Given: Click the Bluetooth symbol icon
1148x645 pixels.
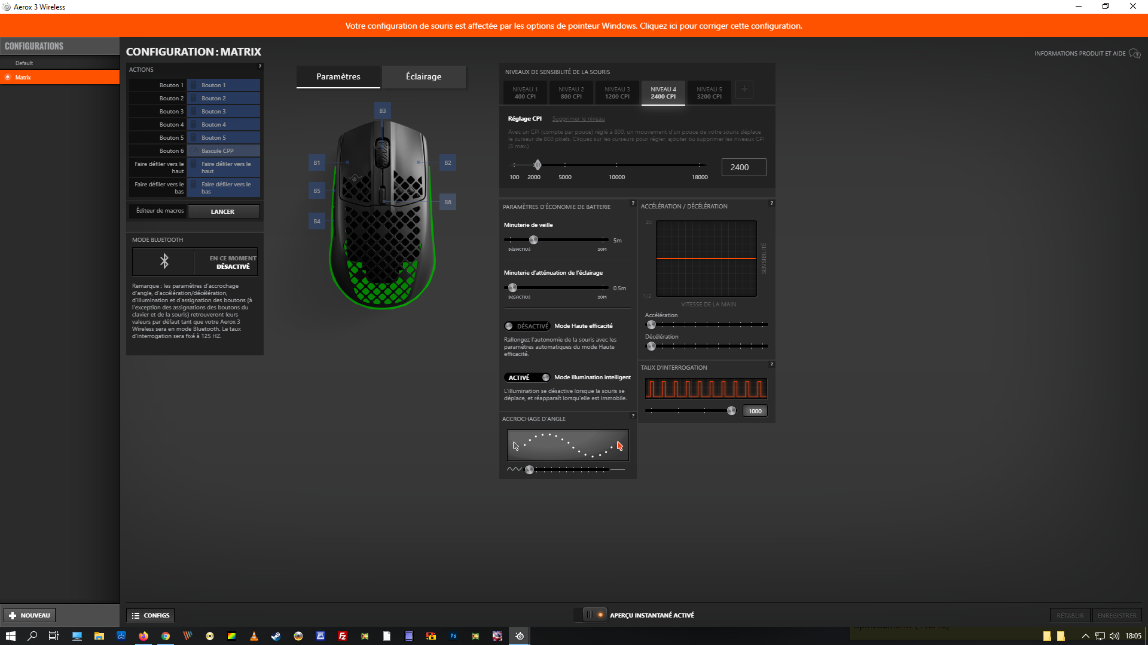Looking at the screenshot, I should point(164,261).
